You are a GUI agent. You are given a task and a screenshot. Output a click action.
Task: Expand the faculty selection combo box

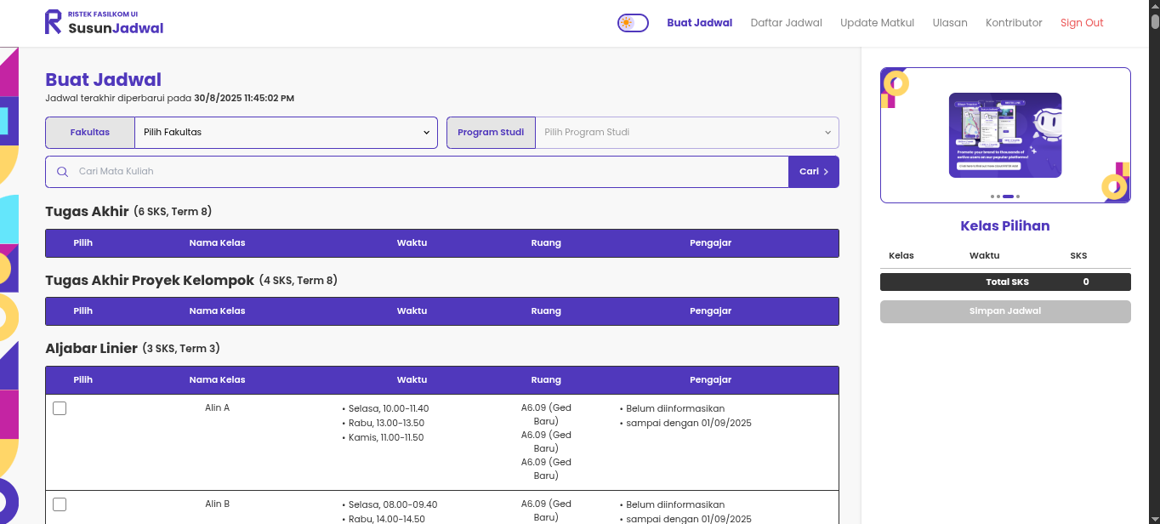coord(287,133)
